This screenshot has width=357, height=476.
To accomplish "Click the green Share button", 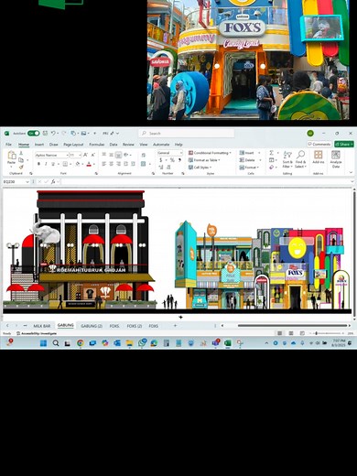I will [x=344, y=144].
